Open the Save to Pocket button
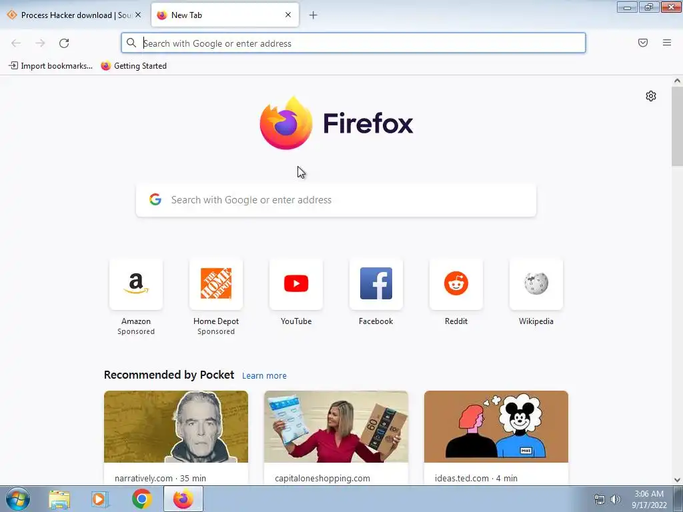The image size is (683, 512). tap(643, 43)
